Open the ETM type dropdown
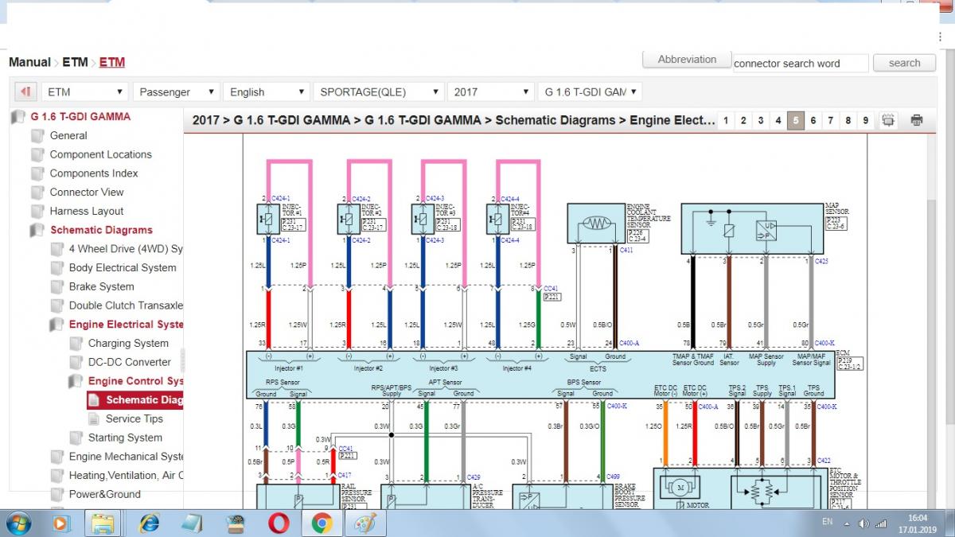 (x=84, y=91)
